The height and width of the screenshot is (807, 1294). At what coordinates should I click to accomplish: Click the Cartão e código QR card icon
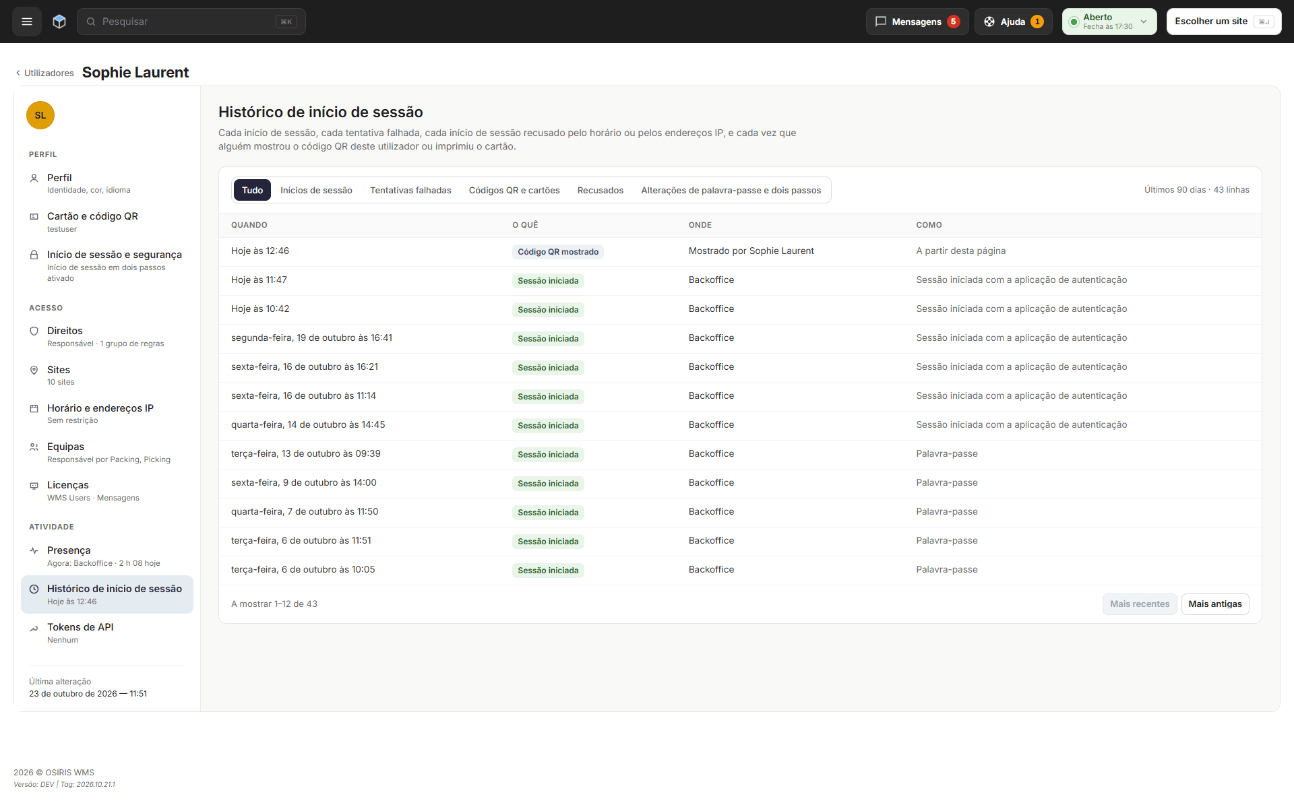click(34, 217)
